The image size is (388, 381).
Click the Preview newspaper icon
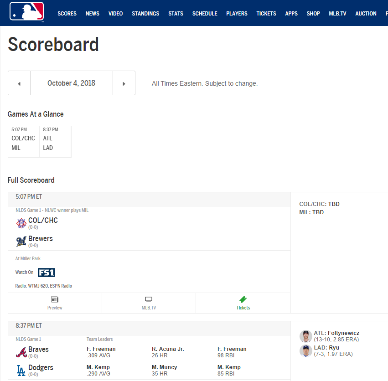coord(55,299)
